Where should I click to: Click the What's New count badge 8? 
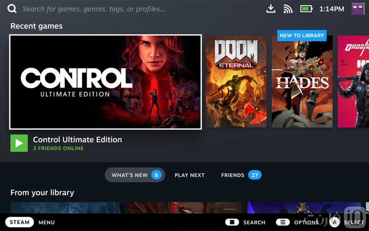156,175
